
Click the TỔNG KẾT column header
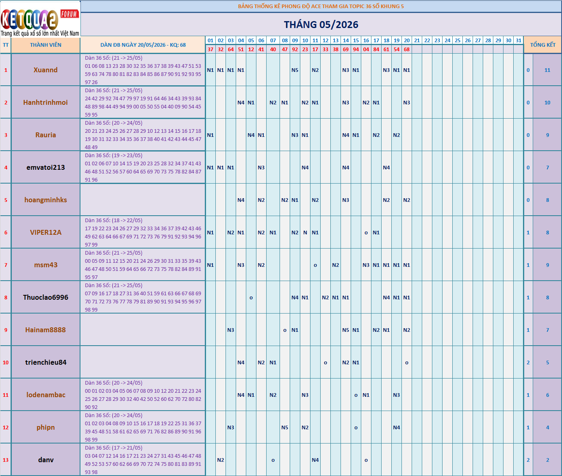542,45
